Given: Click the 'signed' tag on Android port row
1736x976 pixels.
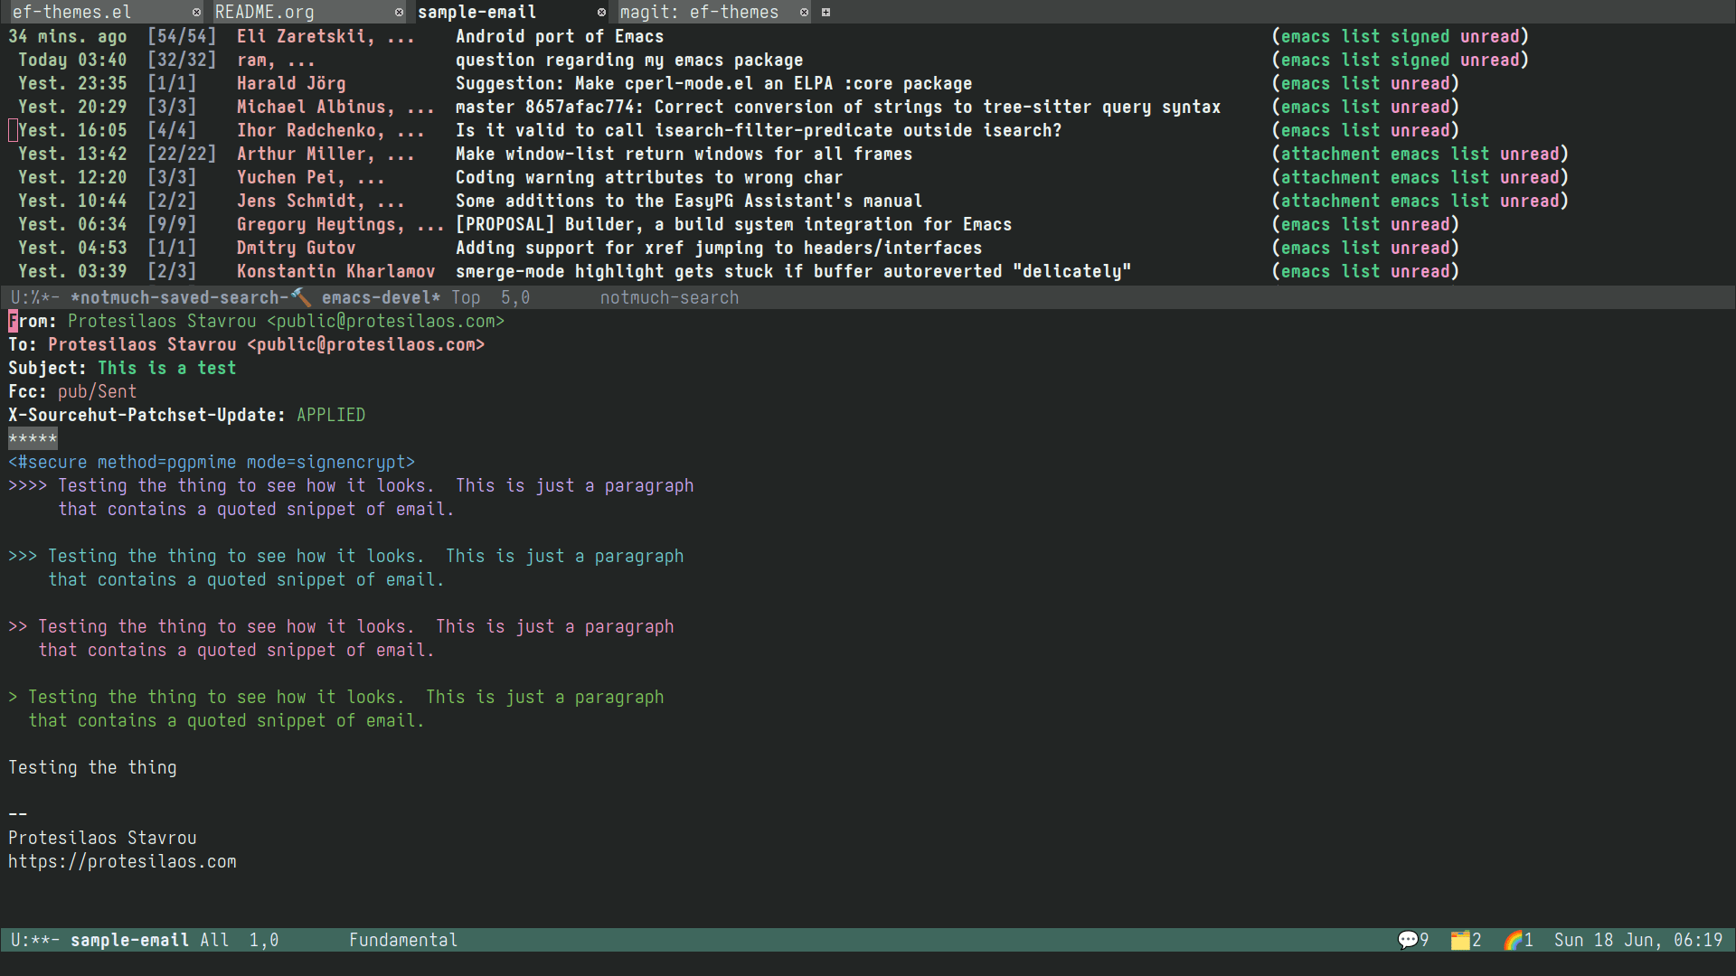Looking at the screenshot, I should pyautogui.click(x=1420, y=36).
